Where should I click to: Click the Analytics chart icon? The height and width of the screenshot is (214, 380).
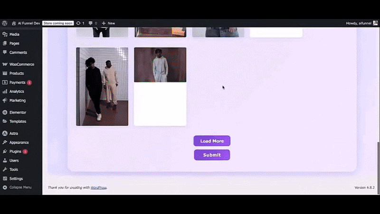coord(5,91)
